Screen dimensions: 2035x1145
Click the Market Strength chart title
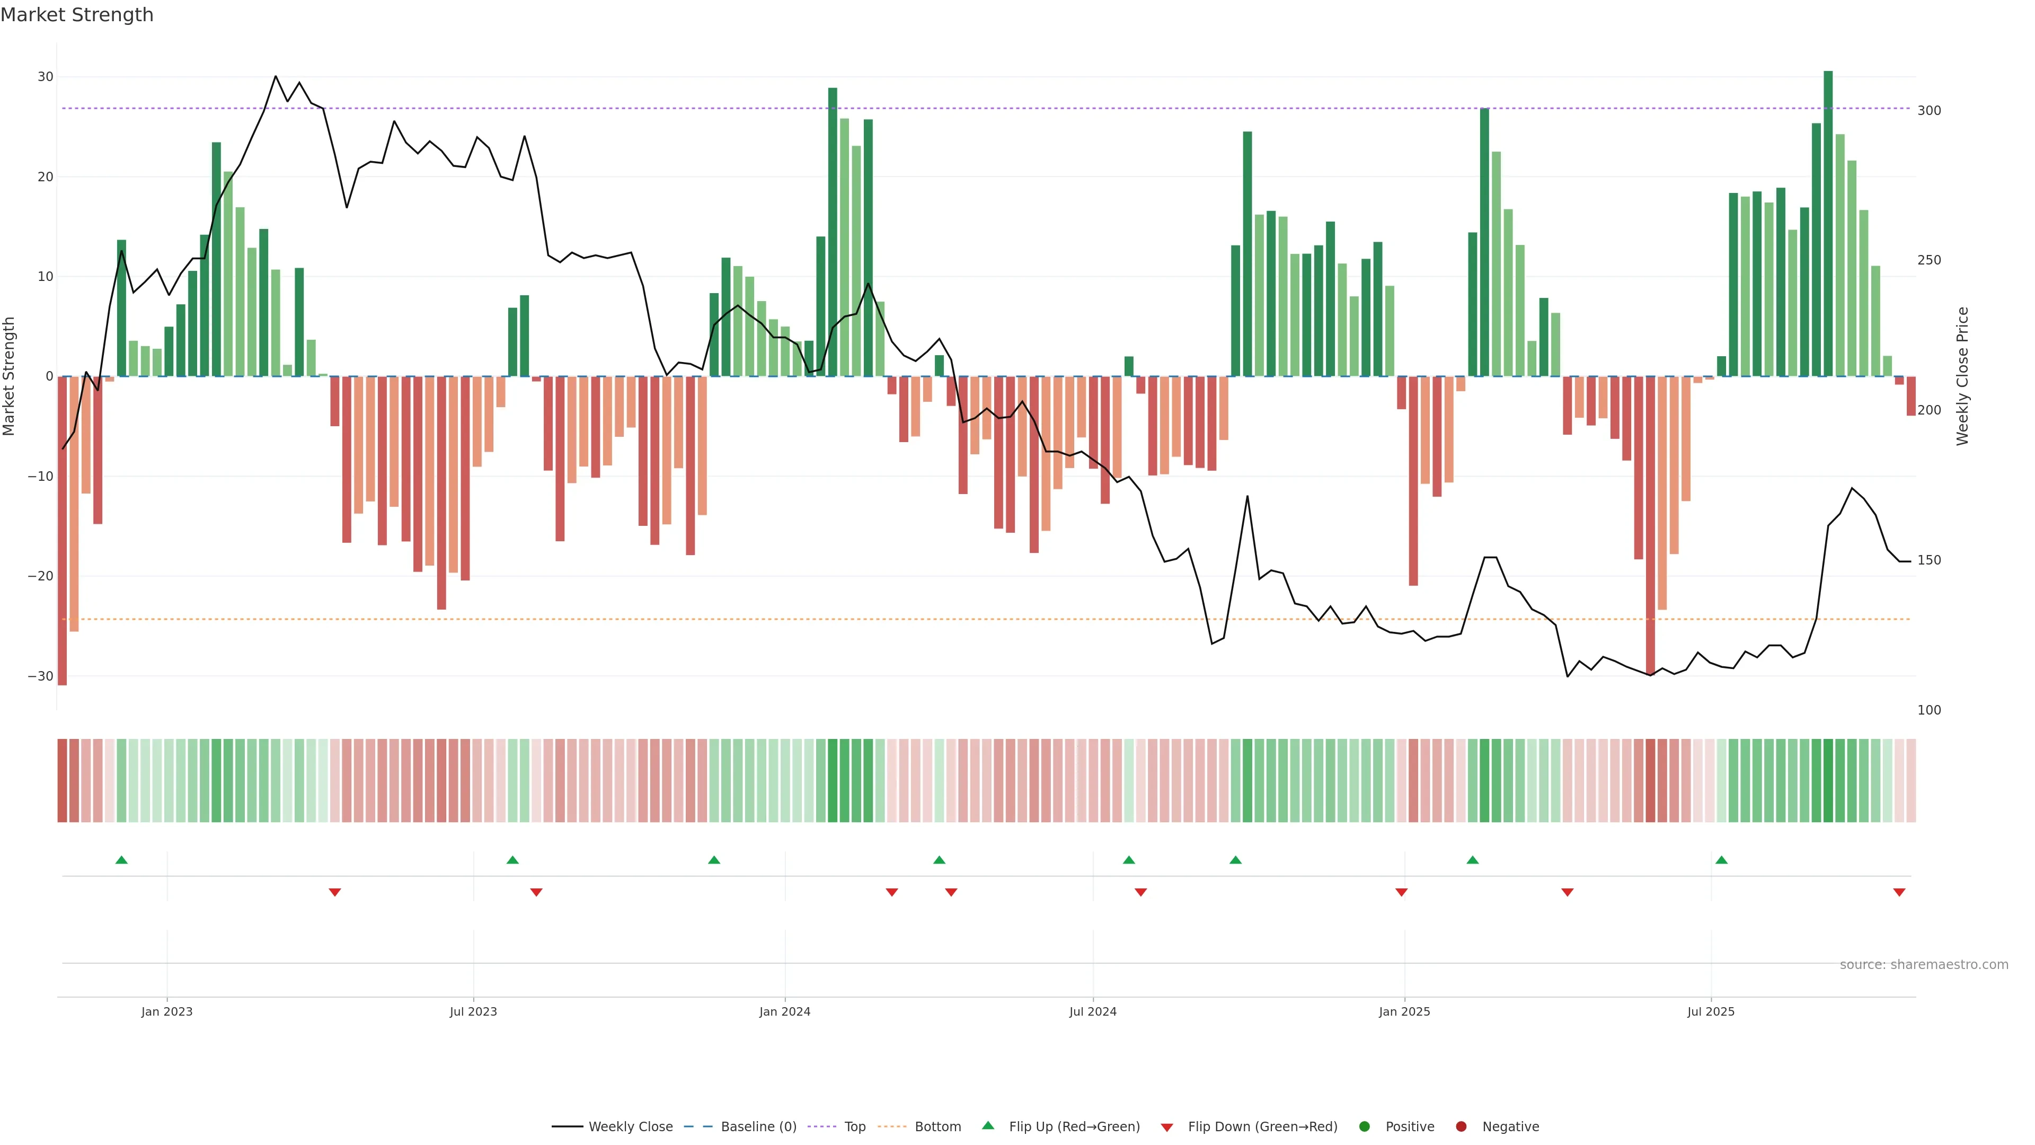77,15
